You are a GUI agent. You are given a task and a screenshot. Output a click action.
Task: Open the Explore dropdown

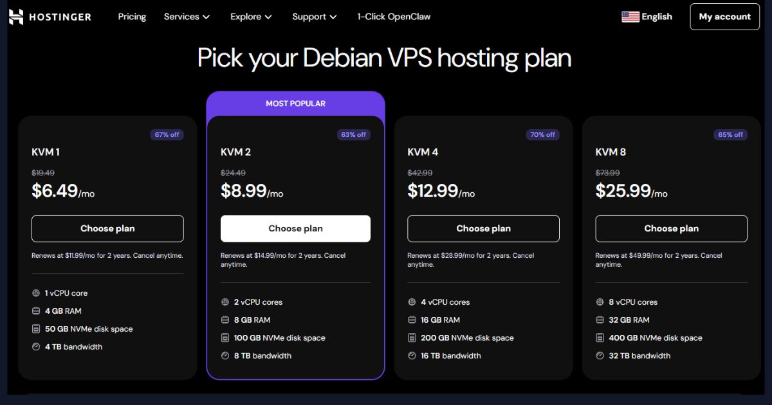[251, 17]
